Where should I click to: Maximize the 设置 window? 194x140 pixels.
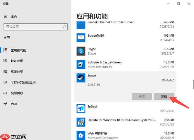pos(178,4)
